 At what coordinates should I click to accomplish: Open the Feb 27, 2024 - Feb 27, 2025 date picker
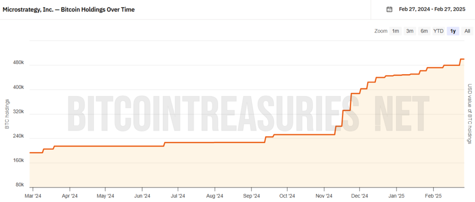pos(432,9)
